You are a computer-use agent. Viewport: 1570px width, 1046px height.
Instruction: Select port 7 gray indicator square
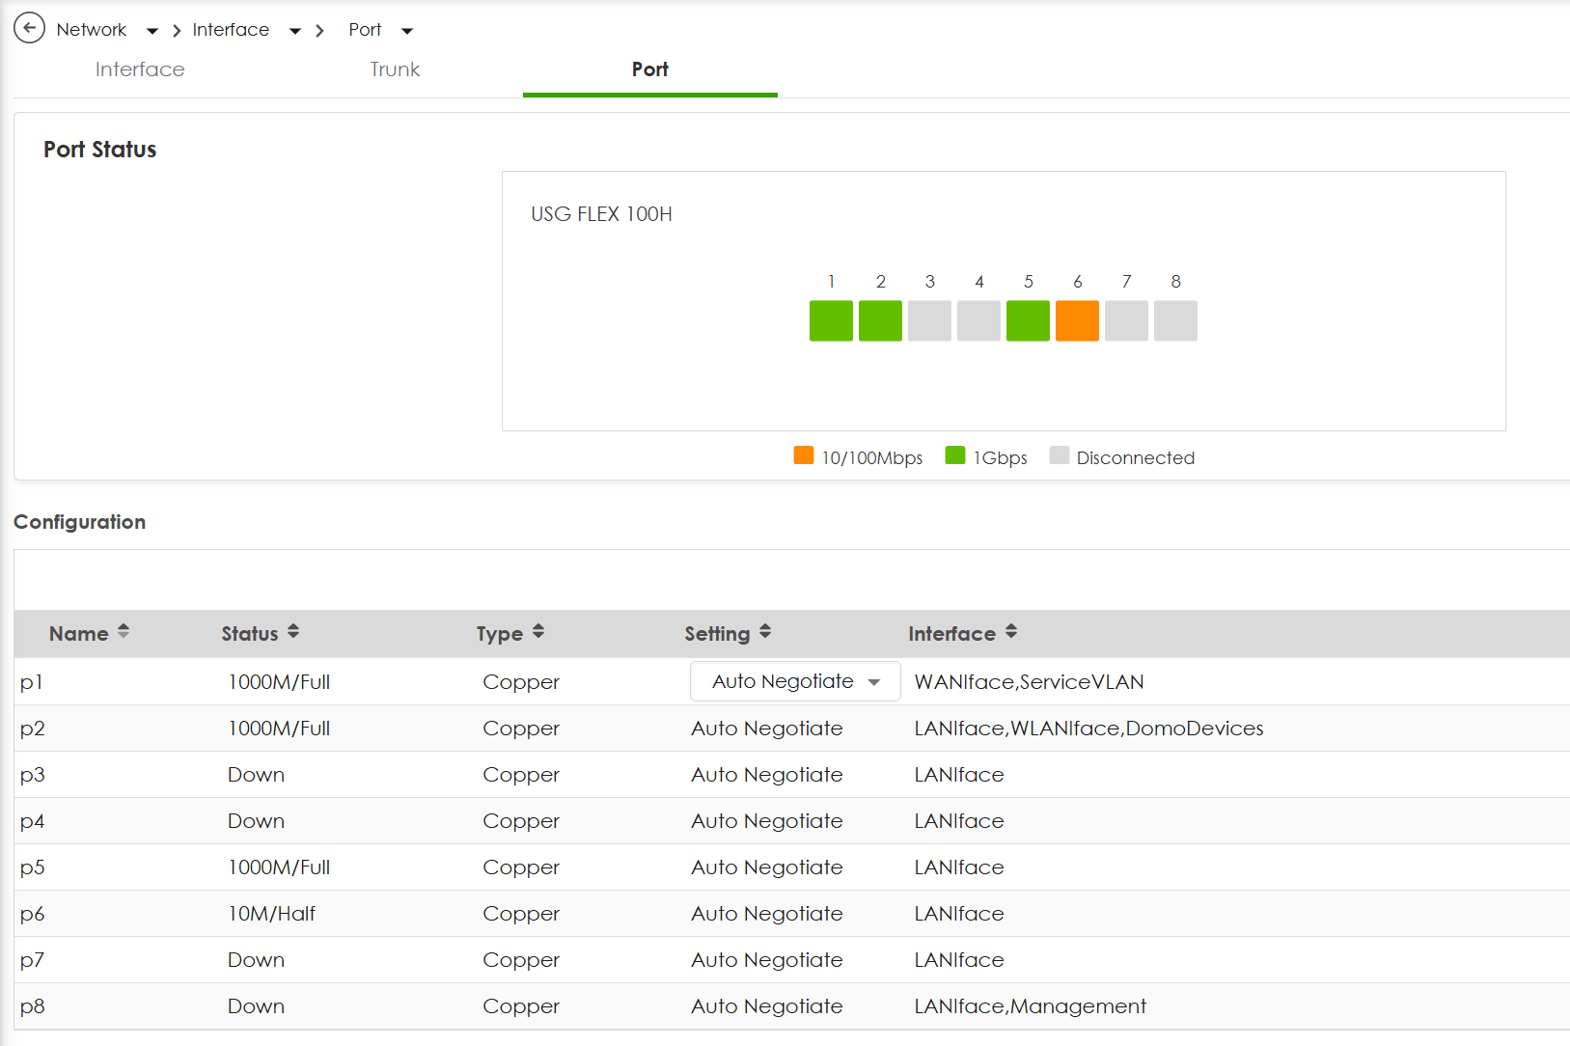coord(1126,320)
